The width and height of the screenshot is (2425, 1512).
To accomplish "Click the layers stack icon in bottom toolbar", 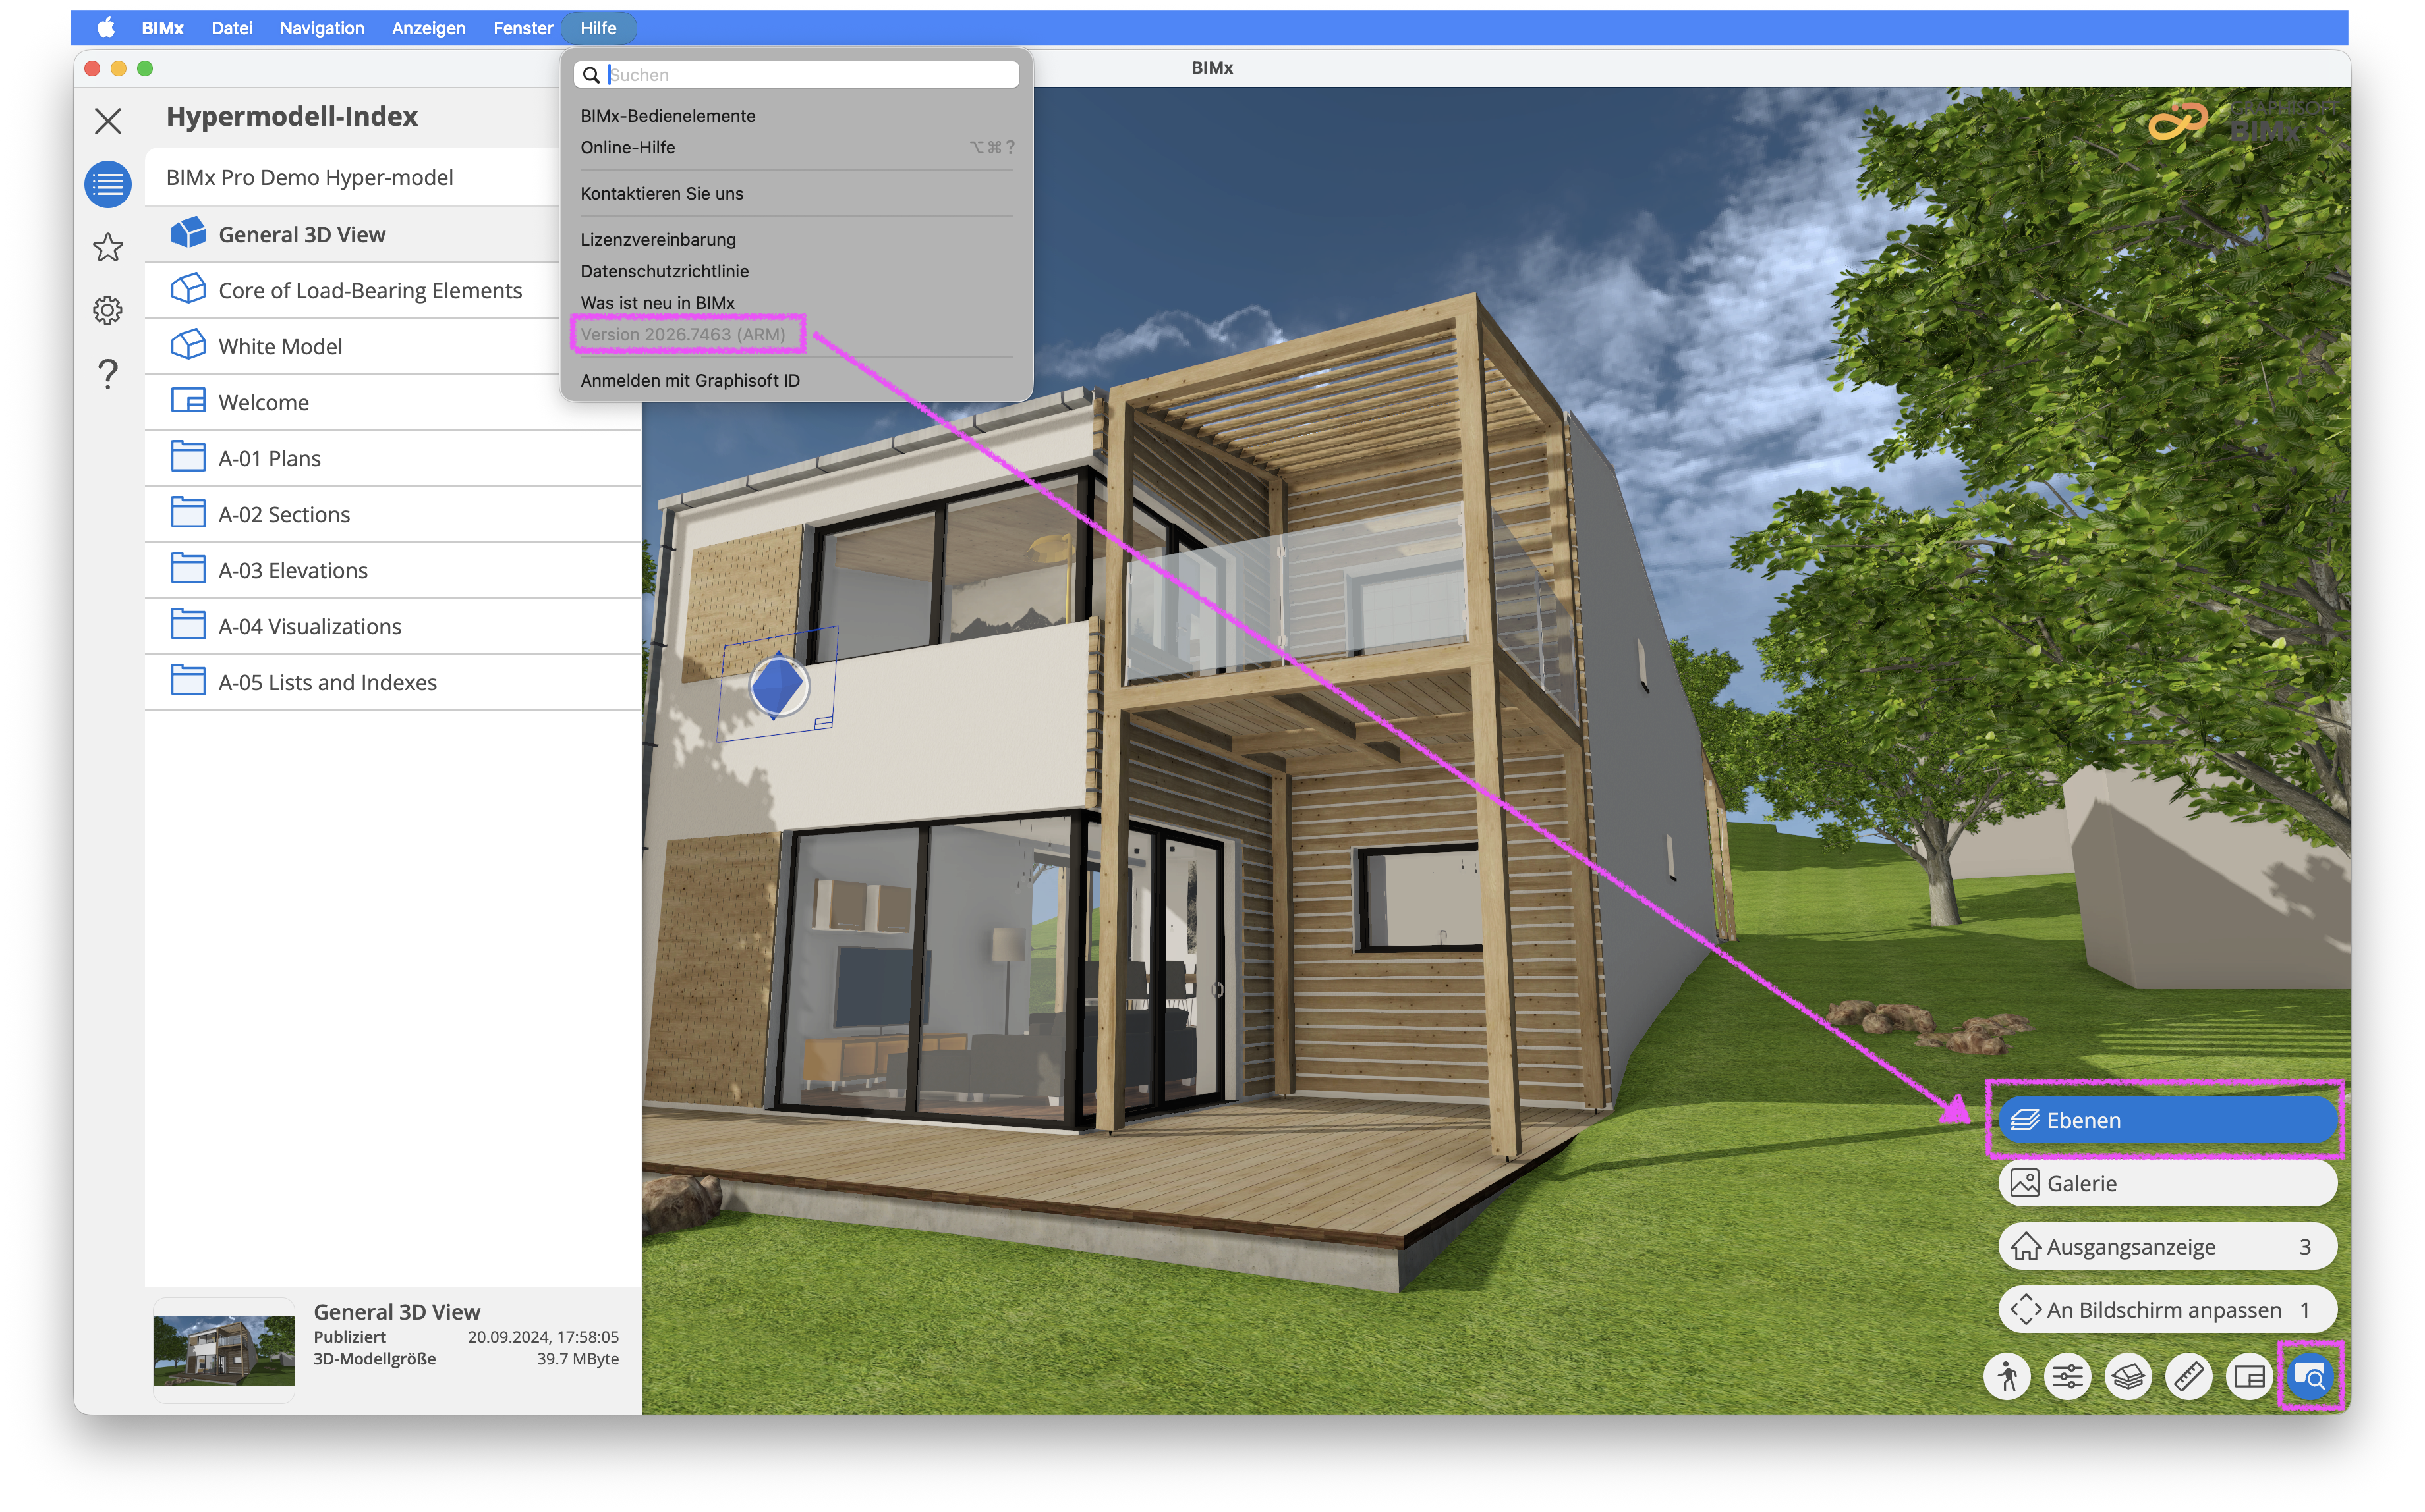I will point(2128,1377).
